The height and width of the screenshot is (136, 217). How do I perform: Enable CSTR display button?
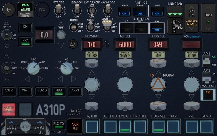9,91
